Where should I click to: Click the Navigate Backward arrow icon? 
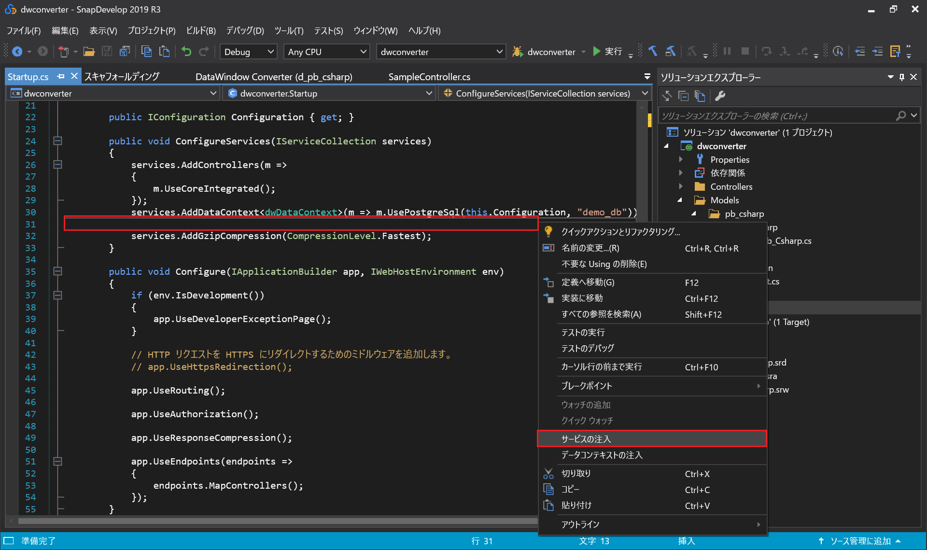[17, 52]
